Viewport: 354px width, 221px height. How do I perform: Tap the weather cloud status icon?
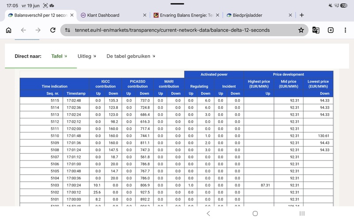click(x=52, y=5)
